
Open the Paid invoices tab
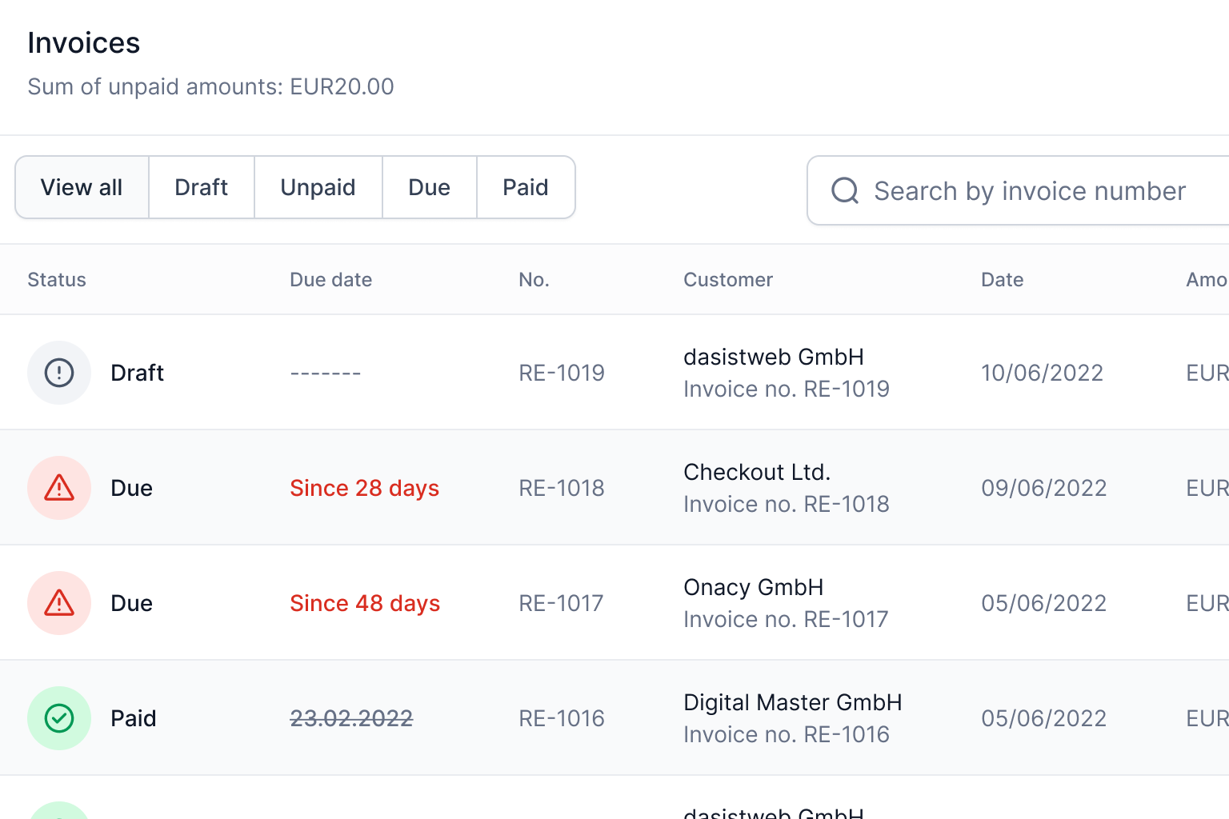click(x=526, y=187)
